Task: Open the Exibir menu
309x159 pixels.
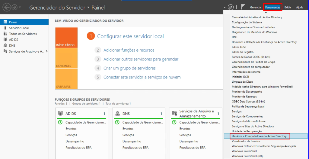Action: [x=288, y=7]
